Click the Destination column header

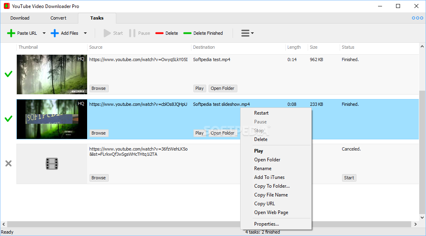[204, 47]
